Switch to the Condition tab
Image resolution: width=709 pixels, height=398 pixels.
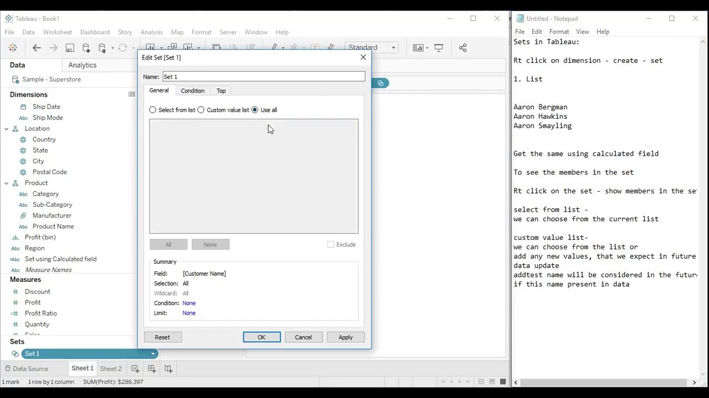[x=193, y=91]
